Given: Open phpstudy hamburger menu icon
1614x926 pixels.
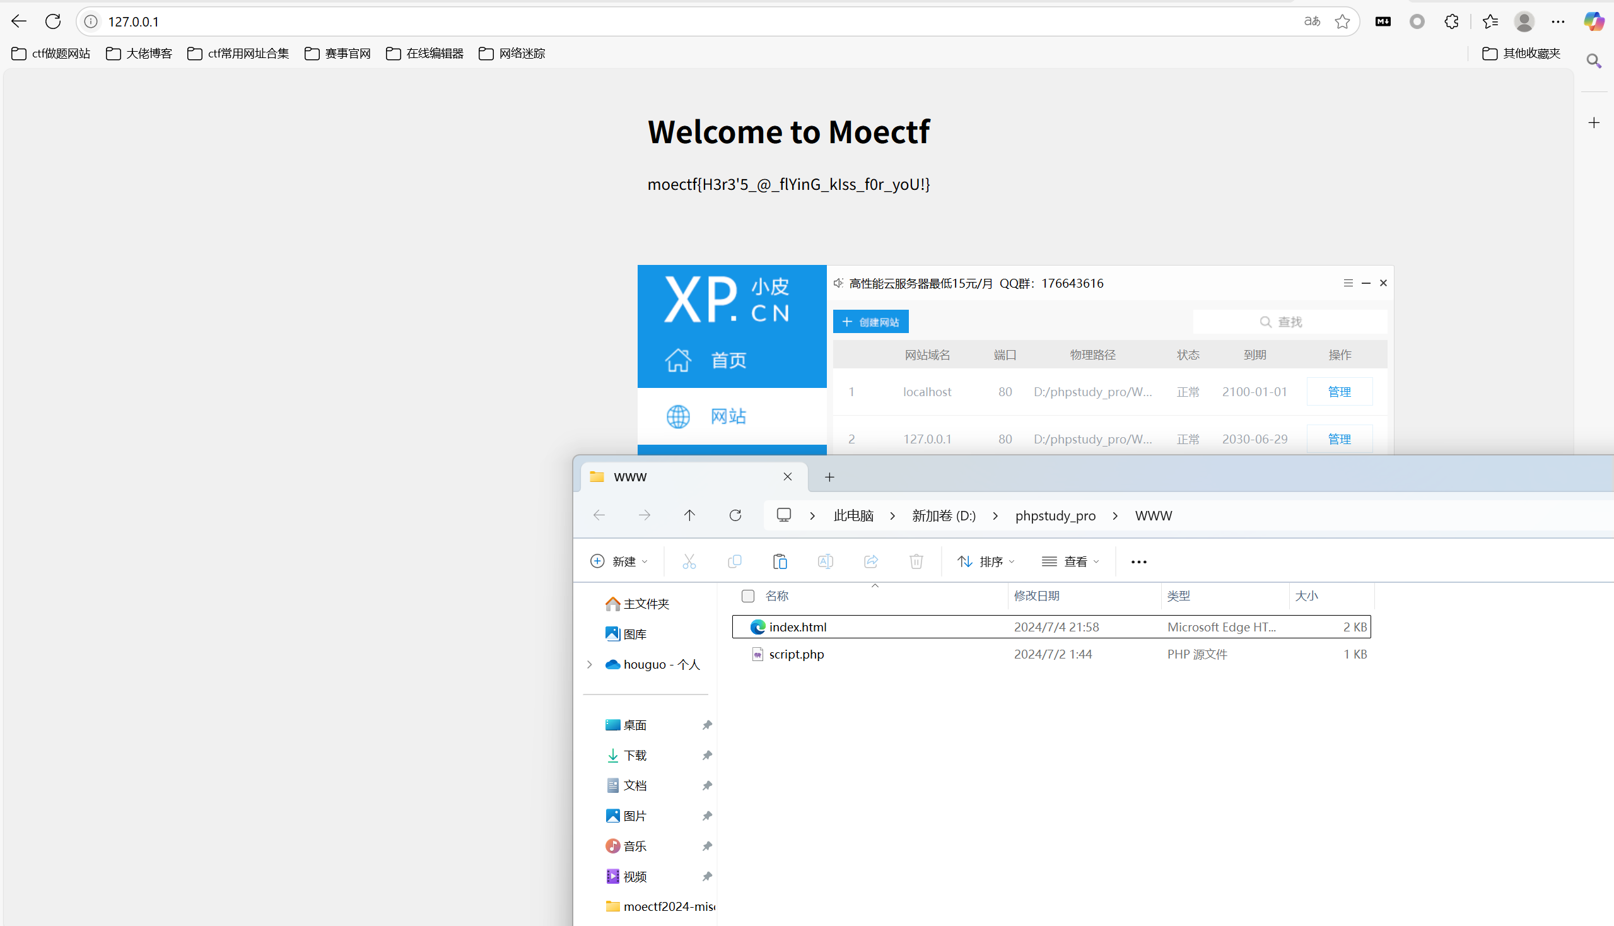Looking at the screenshot, I should 1348,283.
